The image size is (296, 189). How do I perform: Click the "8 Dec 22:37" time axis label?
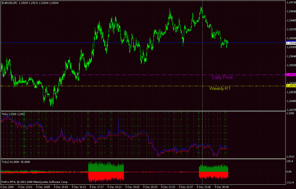pyautogui.click(x=186, y=187)
